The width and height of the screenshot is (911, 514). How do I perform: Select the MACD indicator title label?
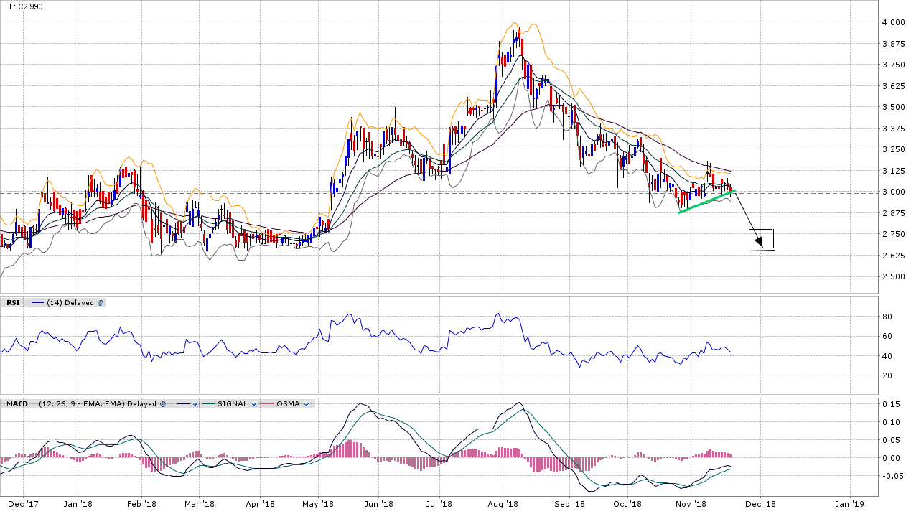17,404
